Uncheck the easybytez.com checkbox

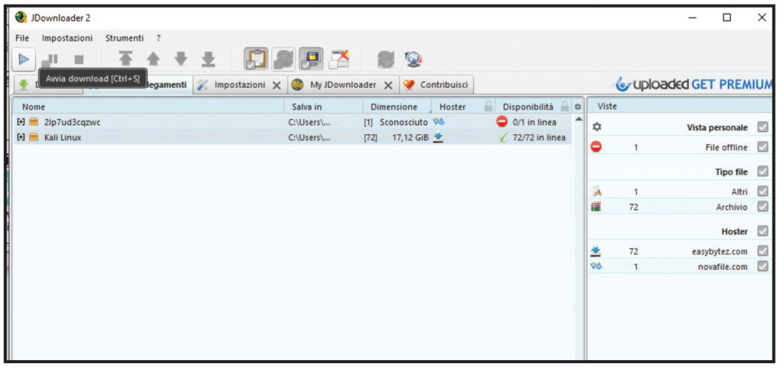click(x=763, y=250)
